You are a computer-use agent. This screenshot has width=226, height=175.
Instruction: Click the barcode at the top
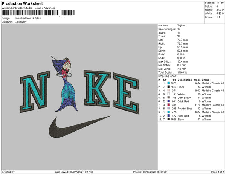point(38,13)
